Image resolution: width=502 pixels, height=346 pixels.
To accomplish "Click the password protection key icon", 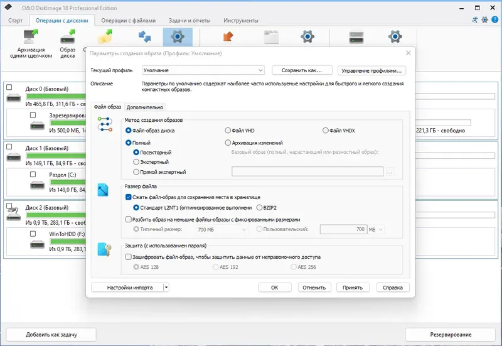I will [x=104, y=249].
